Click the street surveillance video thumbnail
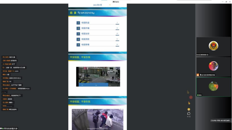 [x=98, y=77]
